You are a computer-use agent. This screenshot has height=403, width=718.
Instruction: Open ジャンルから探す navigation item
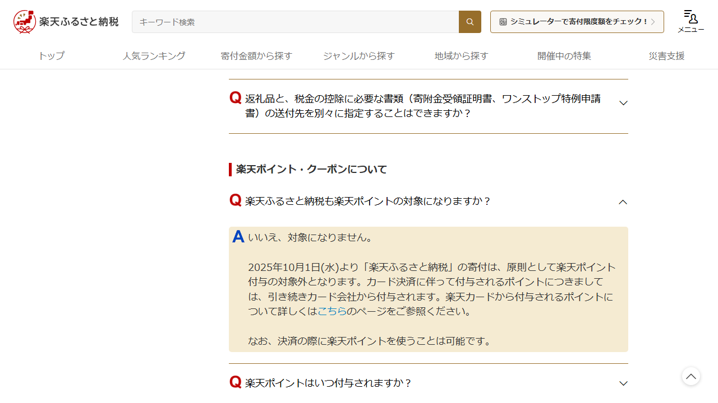359,56
